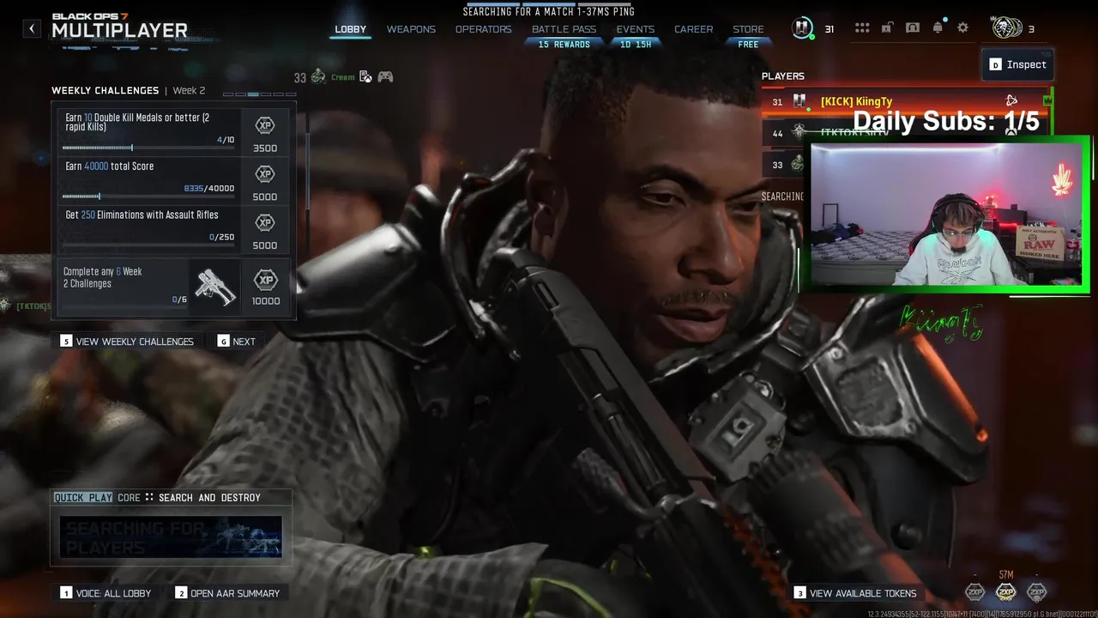The width and height of the screenshot is (1098, 618).
Task: Click the 3500 XP reward icon
Action: 265,125
